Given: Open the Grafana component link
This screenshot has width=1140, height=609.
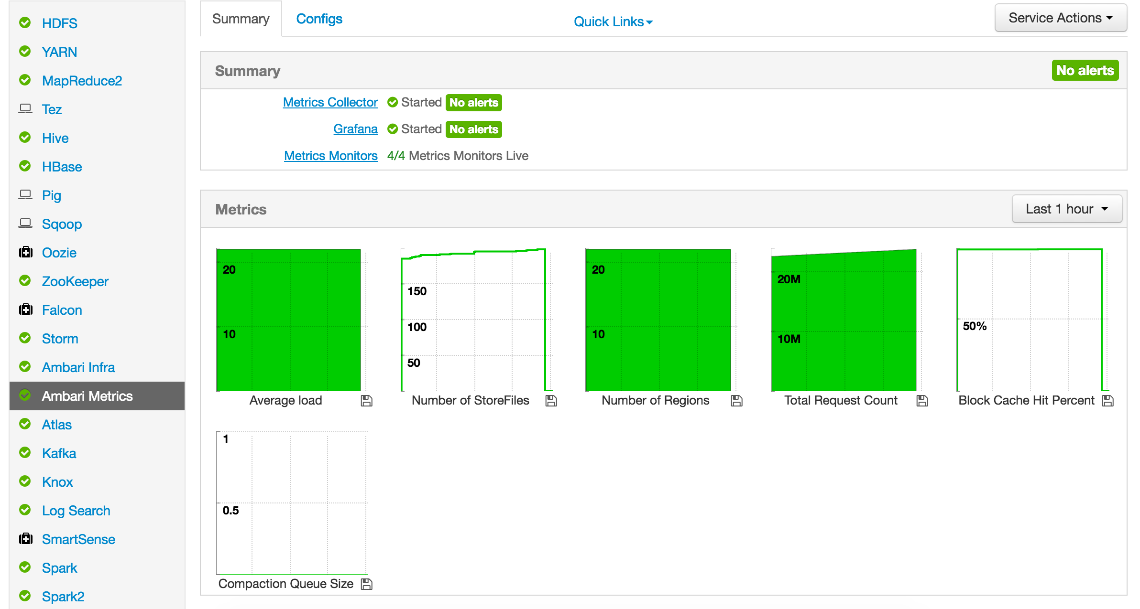Looking at the screenshot, I should [355, 129].
